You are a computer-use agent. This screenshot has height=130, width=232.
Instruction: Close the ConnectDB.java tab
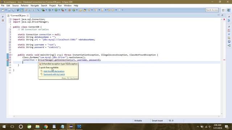click(28, 16)
